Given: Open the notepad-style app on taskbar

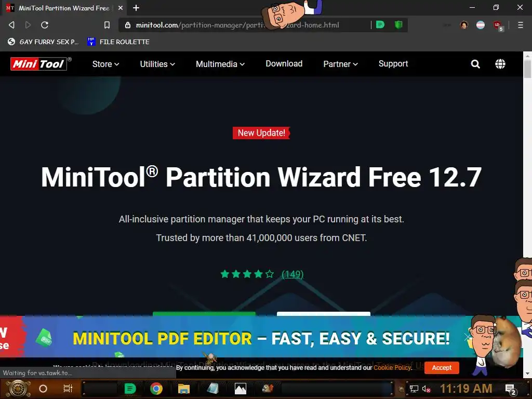Looking at the screenshot, I should click(x=212, y=389).
